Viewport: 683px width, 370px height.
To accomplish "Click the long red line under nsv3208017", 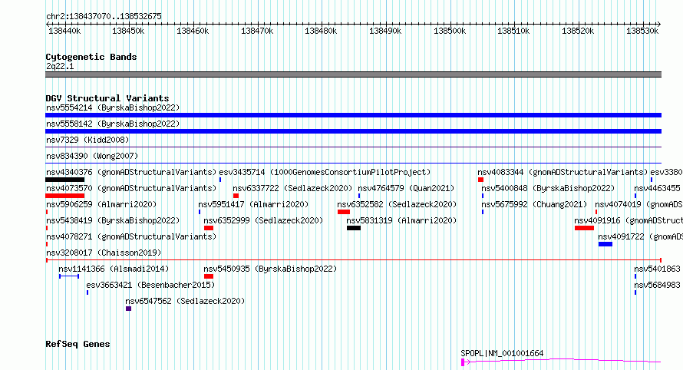I will [353, 260].
